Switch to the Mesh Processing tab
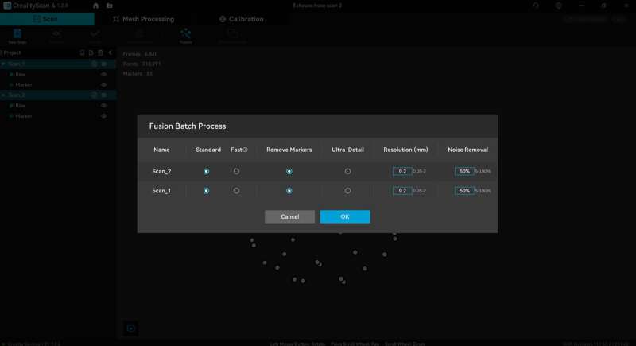The width and height of the screenshot is (636, 346). tap(143, 18)
